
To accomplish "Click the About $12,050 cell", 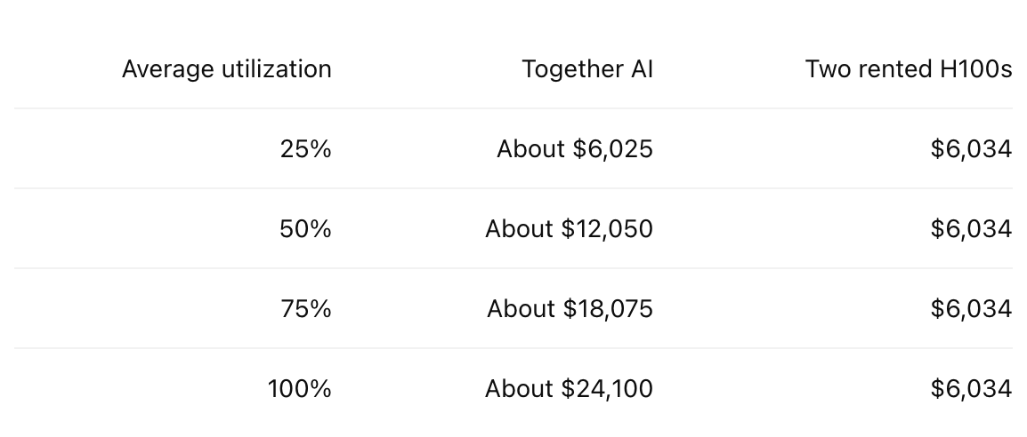I will click(x=570, y=228).
